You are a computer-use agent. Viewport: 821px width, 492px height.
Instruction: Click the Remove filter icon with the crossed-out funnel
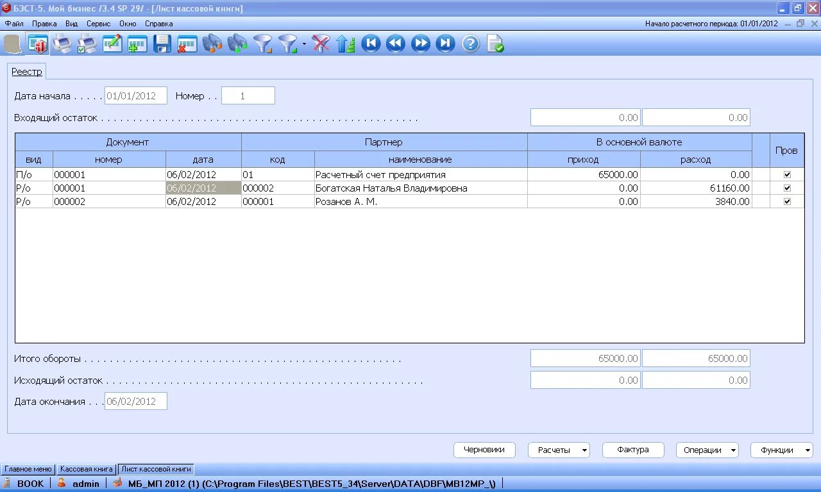(x=321, y=44)
